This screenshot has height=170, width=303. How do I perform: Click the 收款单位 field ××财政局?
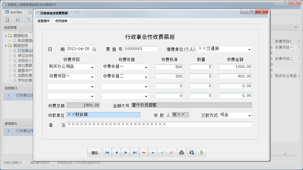click(103, 115)
